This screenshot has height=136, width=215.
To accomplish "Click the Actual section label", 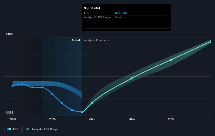I will point(76,40).
